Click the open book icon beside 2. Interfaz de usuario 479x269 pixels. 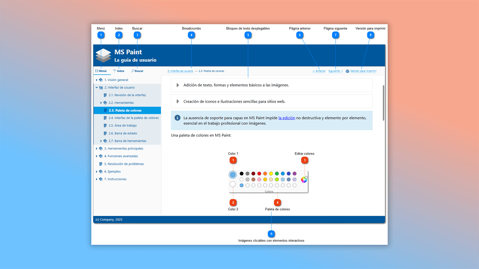pyautogui.click(x=101, y=88)
